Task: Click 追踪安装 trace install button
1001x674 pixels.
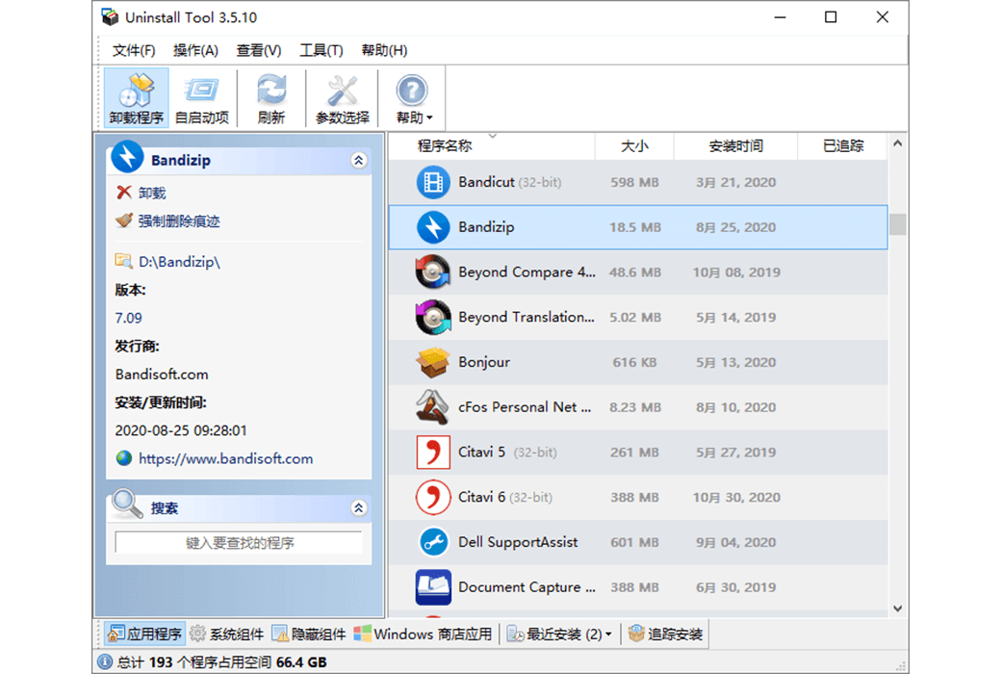Action: click(x=665, y=634)
